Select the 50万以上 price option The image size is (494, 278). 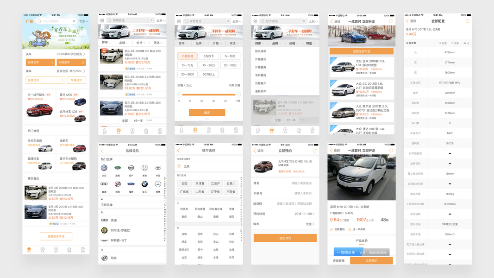(208, 75)
